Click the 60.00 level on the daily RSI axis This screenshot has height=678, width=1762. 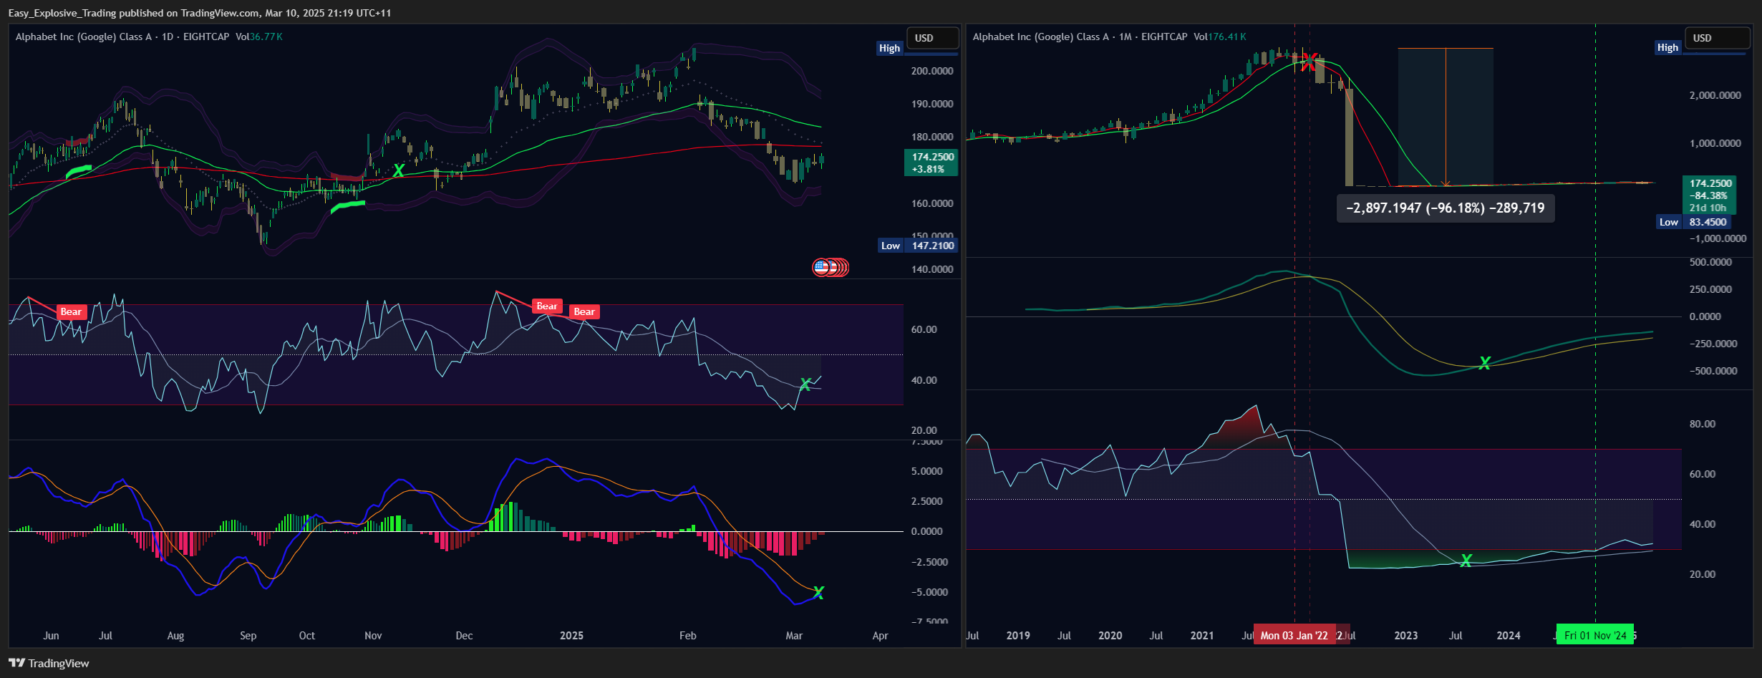(x=924, y=329)
